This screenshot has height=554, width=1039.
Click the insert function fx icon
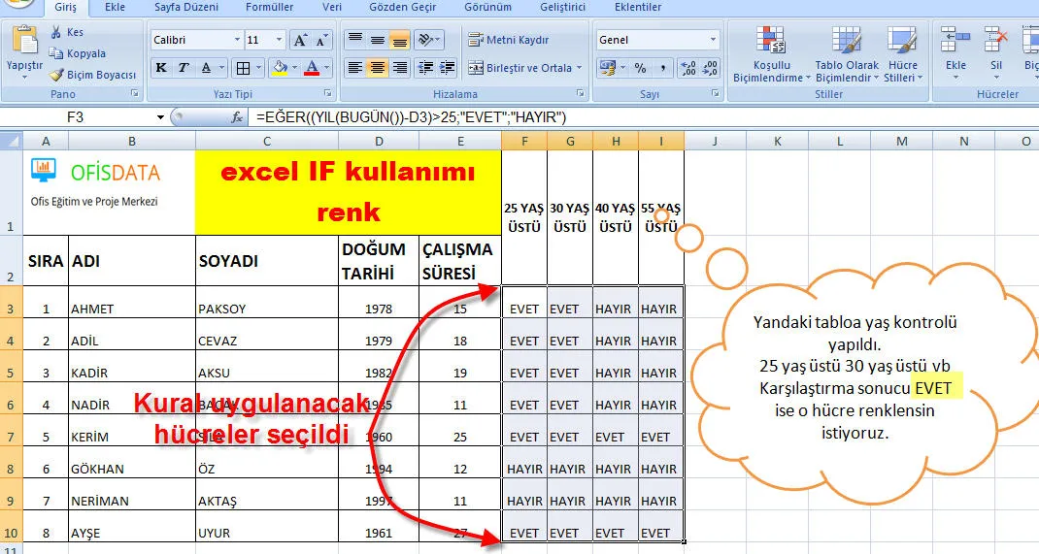click(237, 117)
